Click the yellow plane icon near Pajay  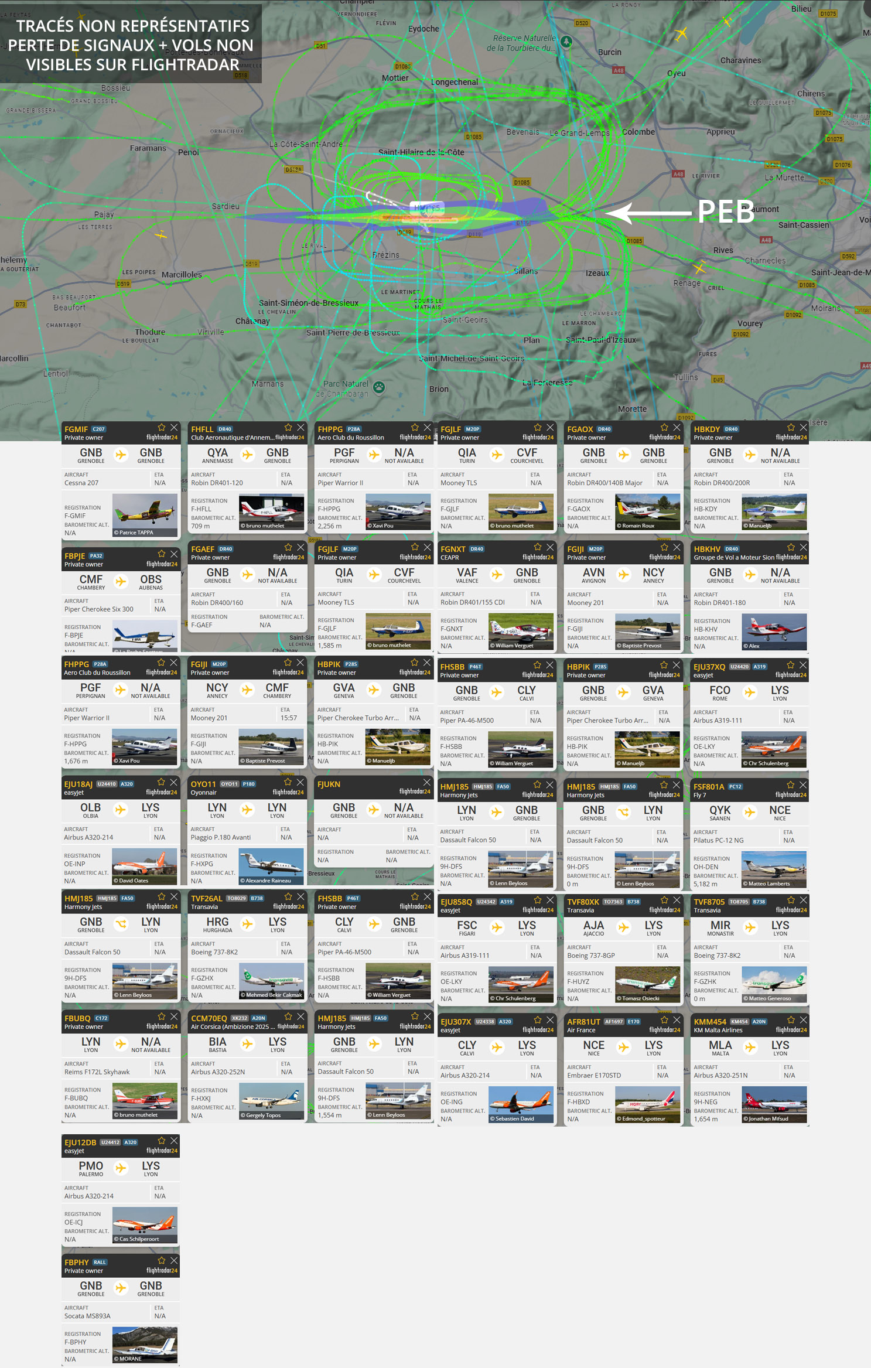click(161, 235)
